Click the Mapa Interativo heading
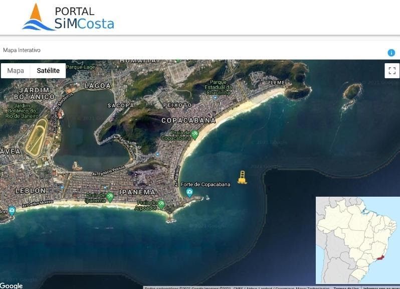 point(22,50)
